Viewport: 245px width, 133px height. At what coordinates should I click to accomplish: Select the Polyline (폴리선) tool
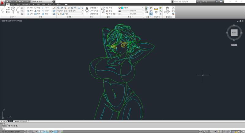pyautogui.click(x=8, y=10)
